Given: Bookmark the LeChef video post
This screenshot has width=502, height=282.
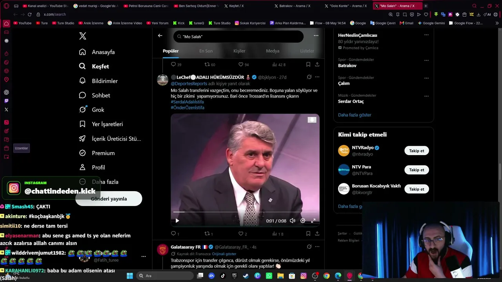Looking at the screenshot, I should (x=308, y=234).
